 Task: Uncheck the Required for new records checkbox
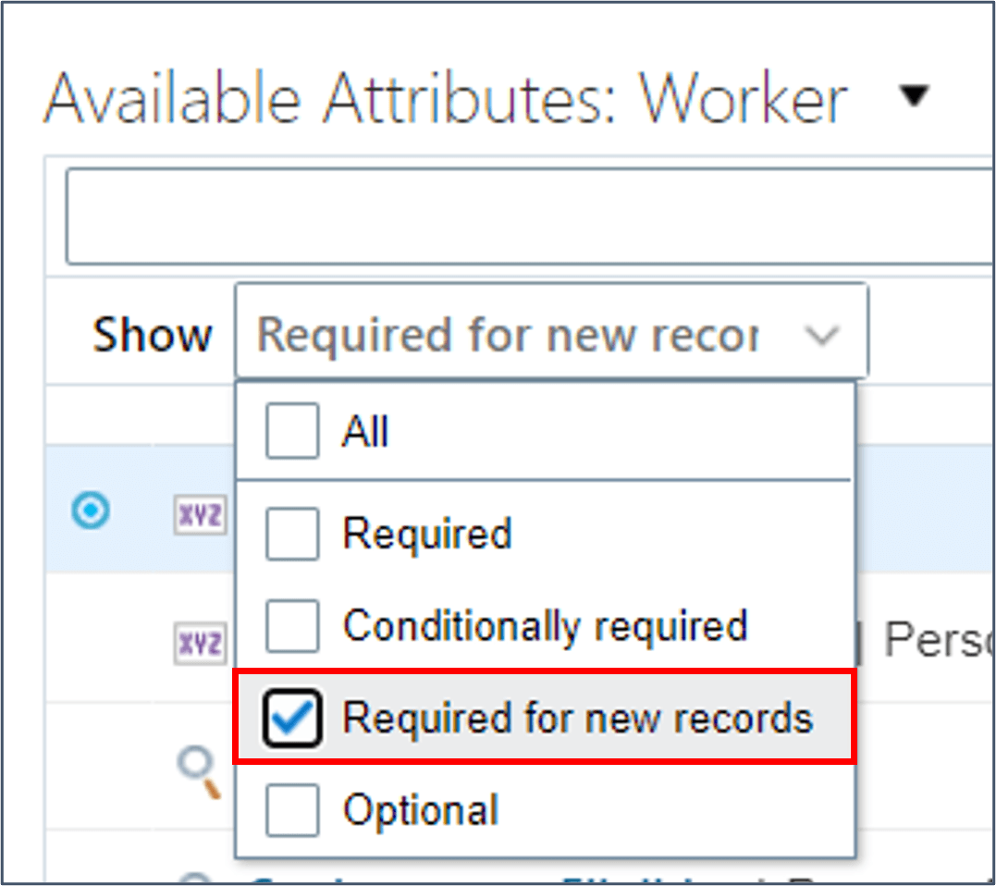292,718
